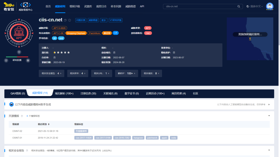Select 威胁研判 in the top navigation
Image resolution: width=280 pixels, height=157 pixels.
(60, 6)
